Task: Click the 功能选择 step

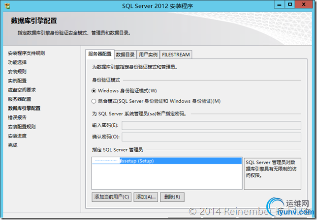Action: click(x=17, y=62)
